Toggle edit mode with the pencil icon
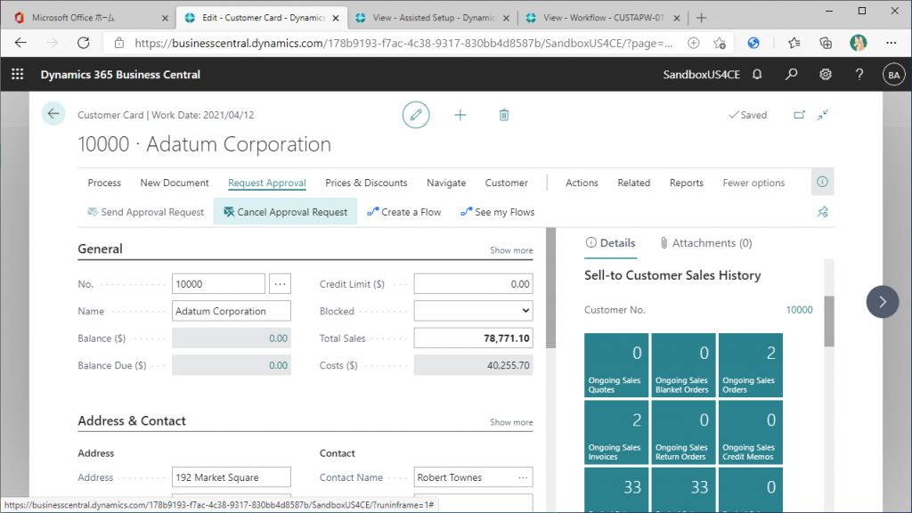Viewport: 912px width, 513px height. point(415,115)
